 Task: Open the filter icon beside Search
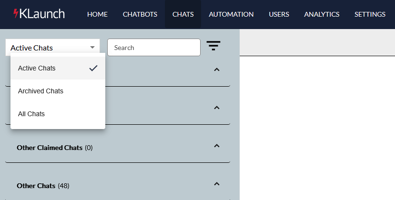click(x=213, y=46)
